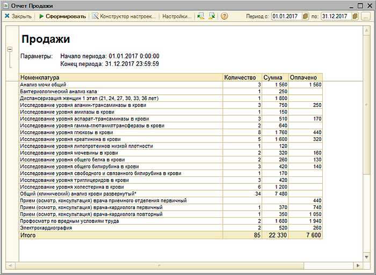
Task: Select the Оплачено column header
Action: pyautogui.click(x=308, y=78)
